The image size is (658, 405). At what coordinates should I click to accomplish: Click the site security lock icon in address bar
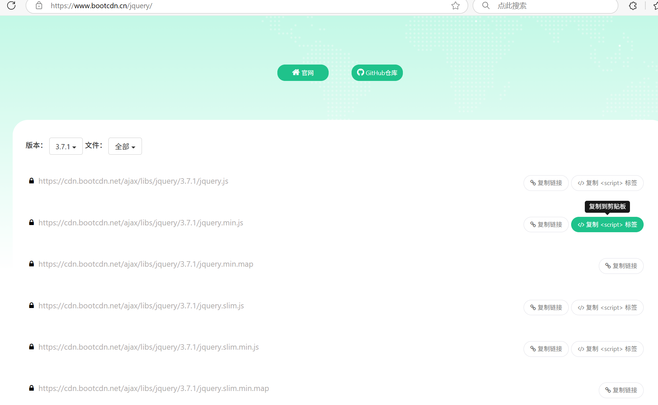(x=39, y=5)
